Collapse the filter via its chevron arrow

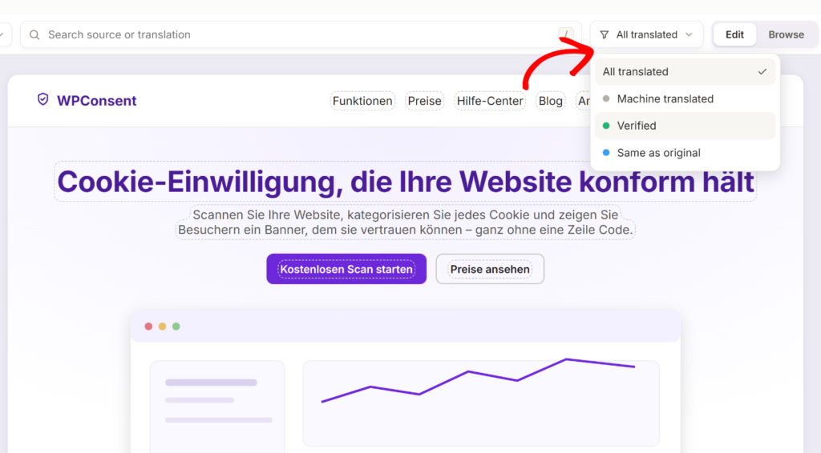click(x=689, y=35)
